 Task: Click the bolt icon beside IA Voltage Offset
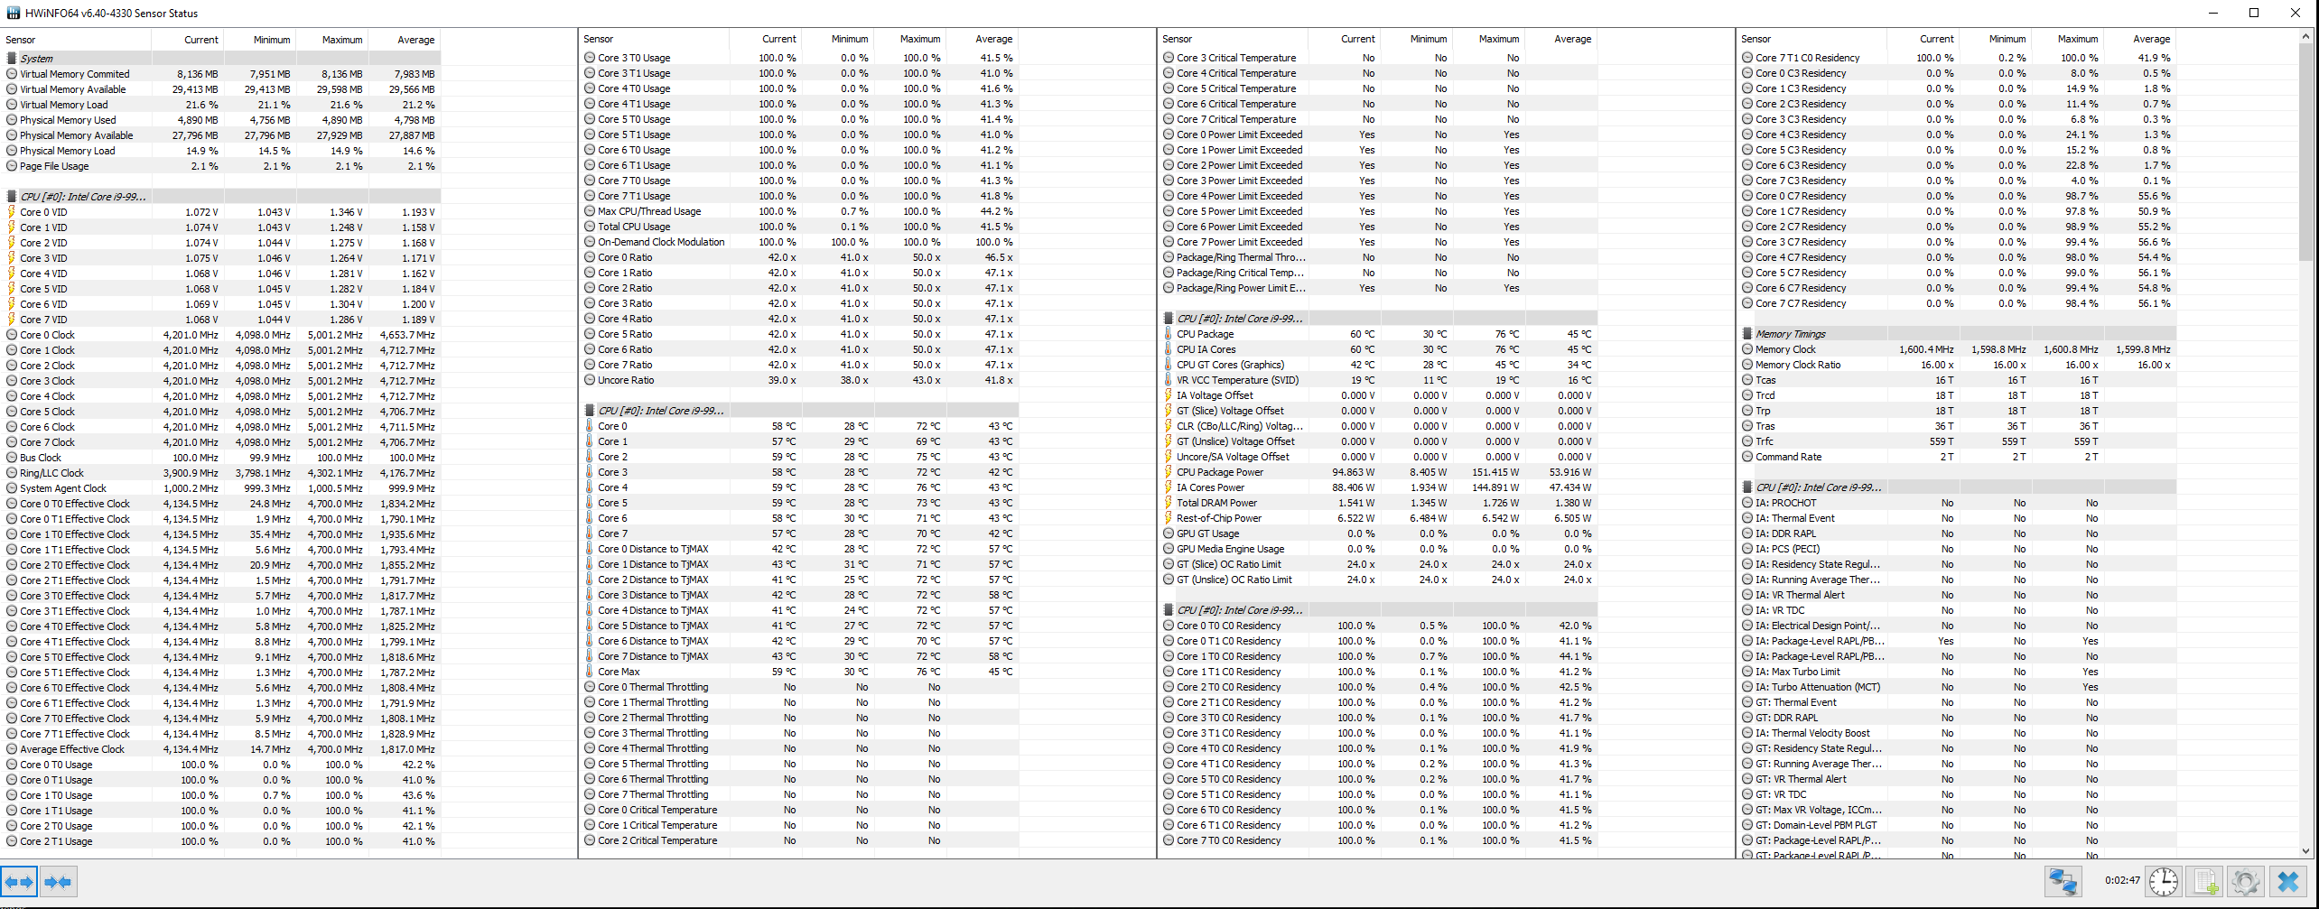[1169, 395]
